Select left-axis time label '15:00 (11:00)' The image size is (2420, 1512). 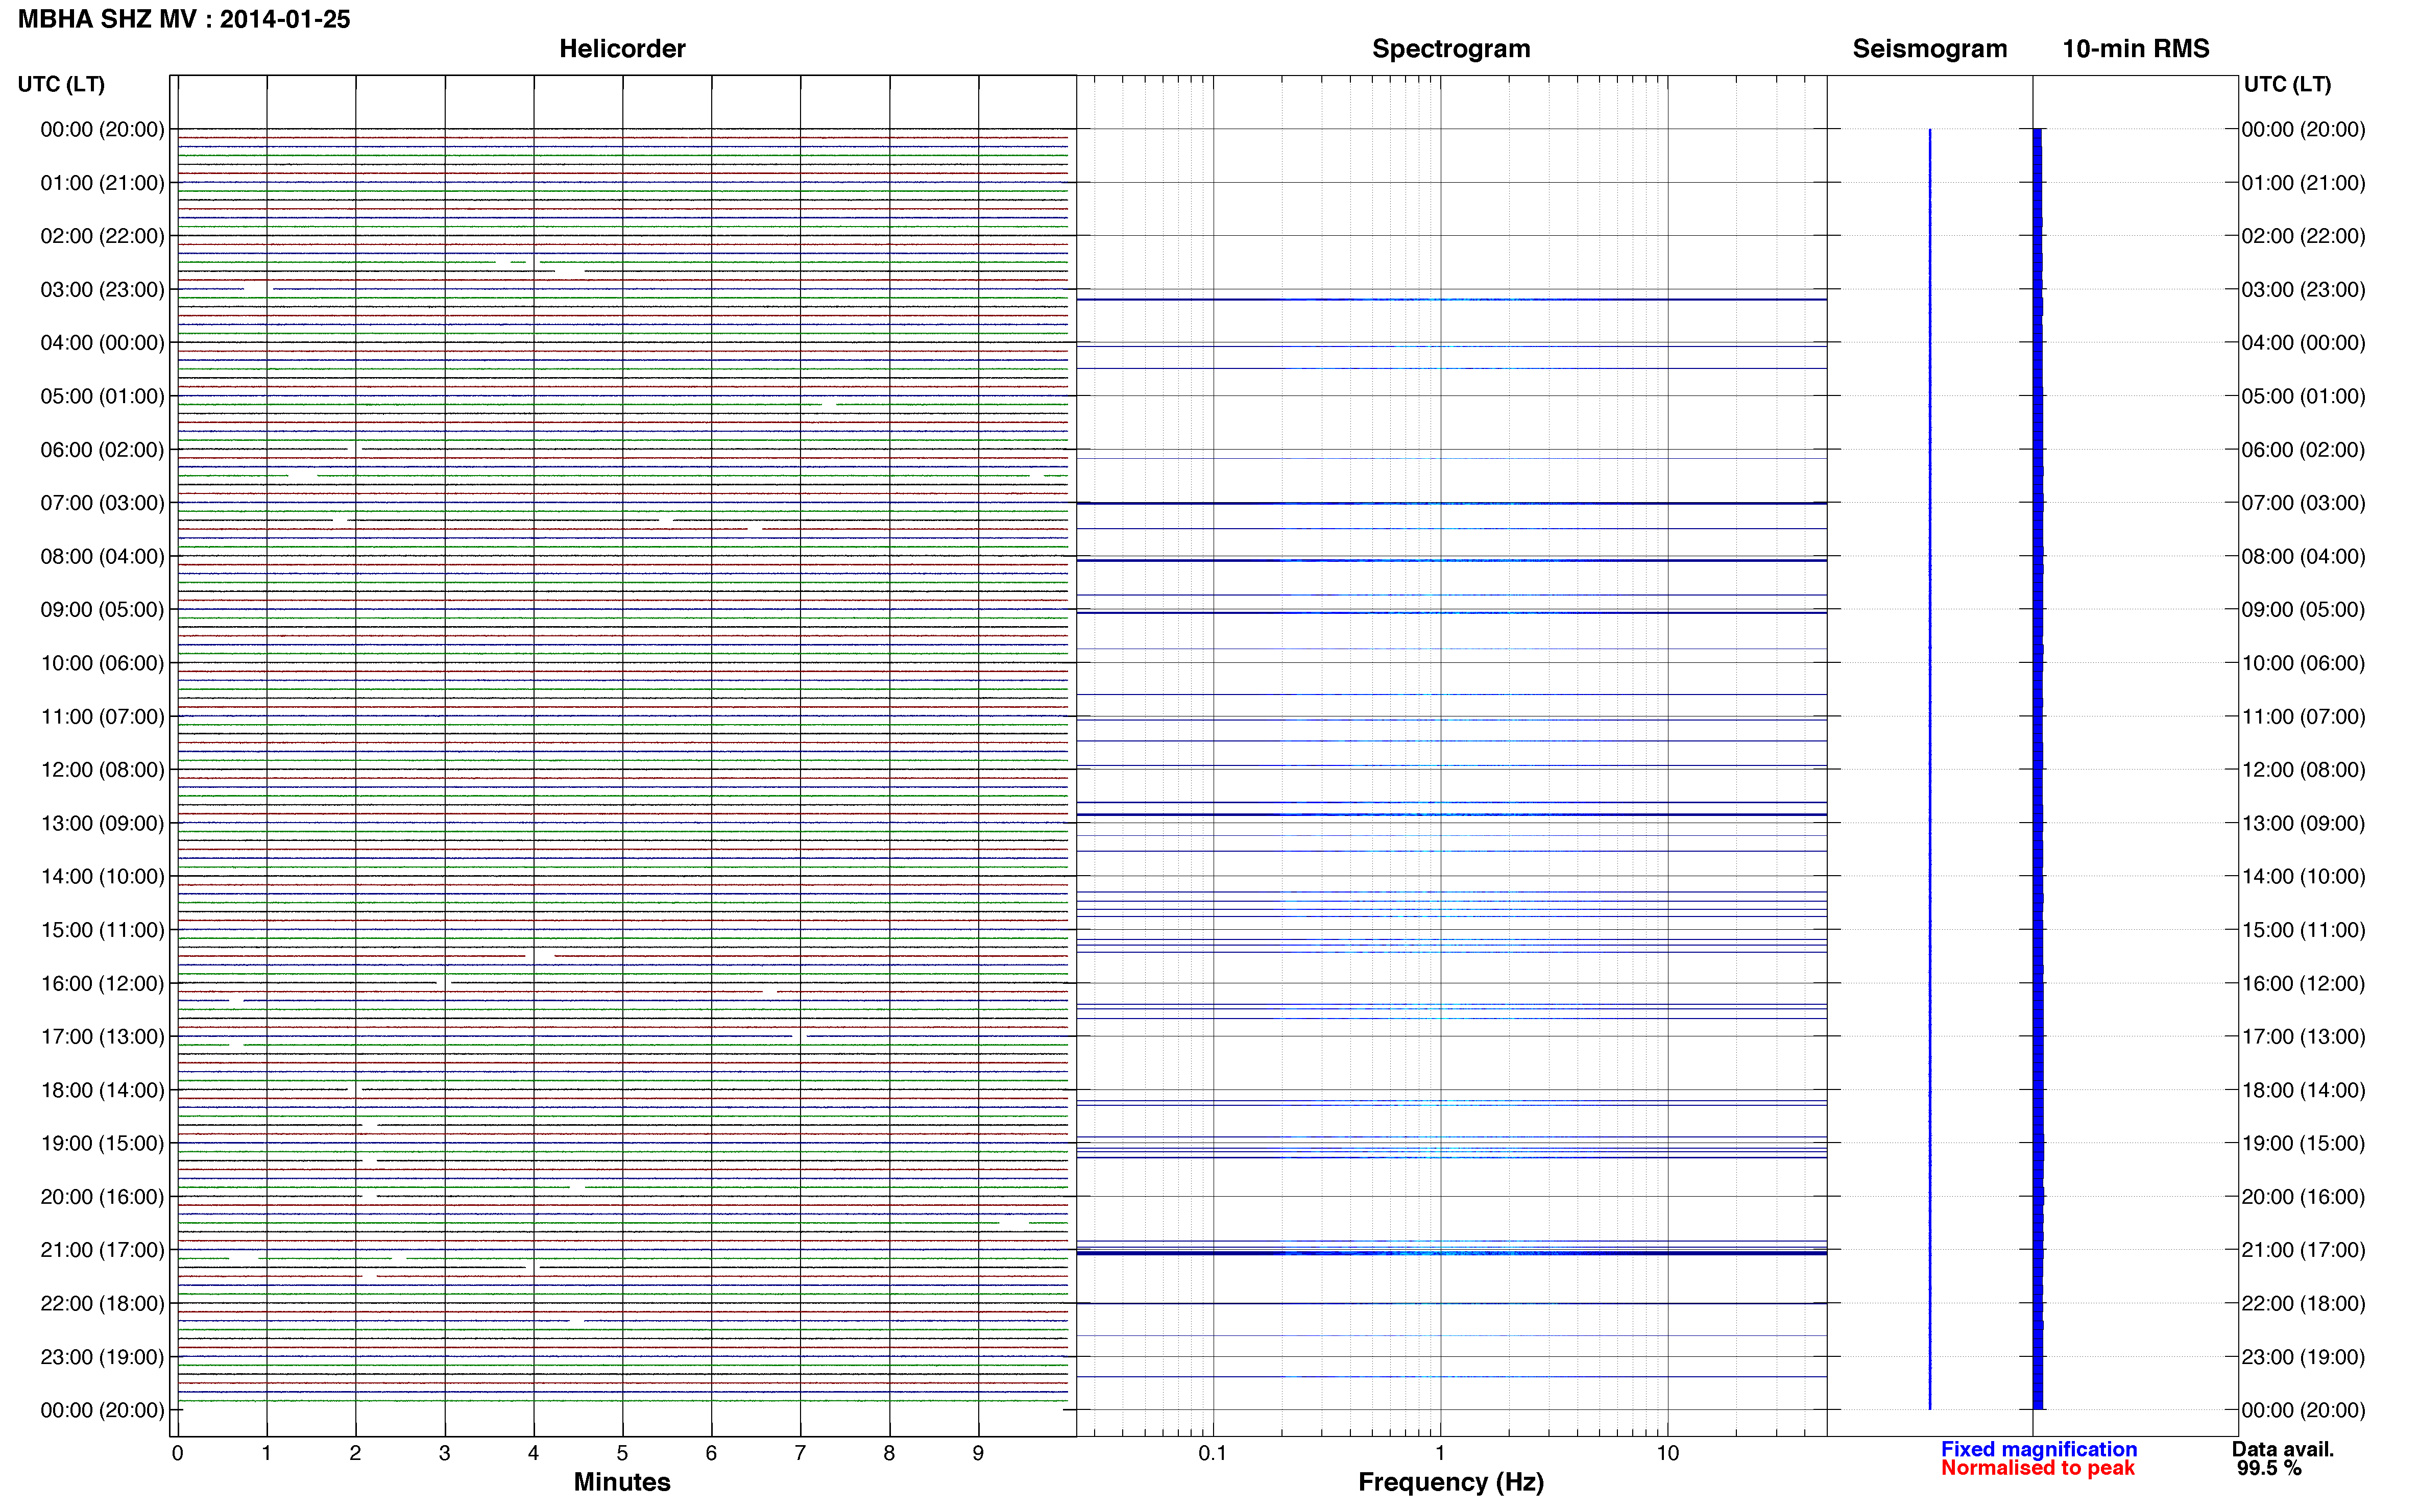pyautogui.click(x=102, y=929)
